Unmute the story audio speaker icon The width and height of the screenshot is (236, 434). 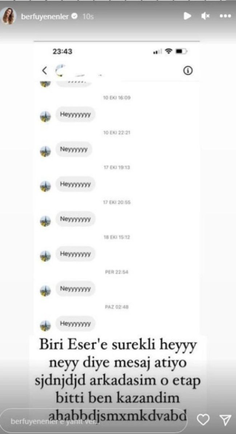(206, 16)
